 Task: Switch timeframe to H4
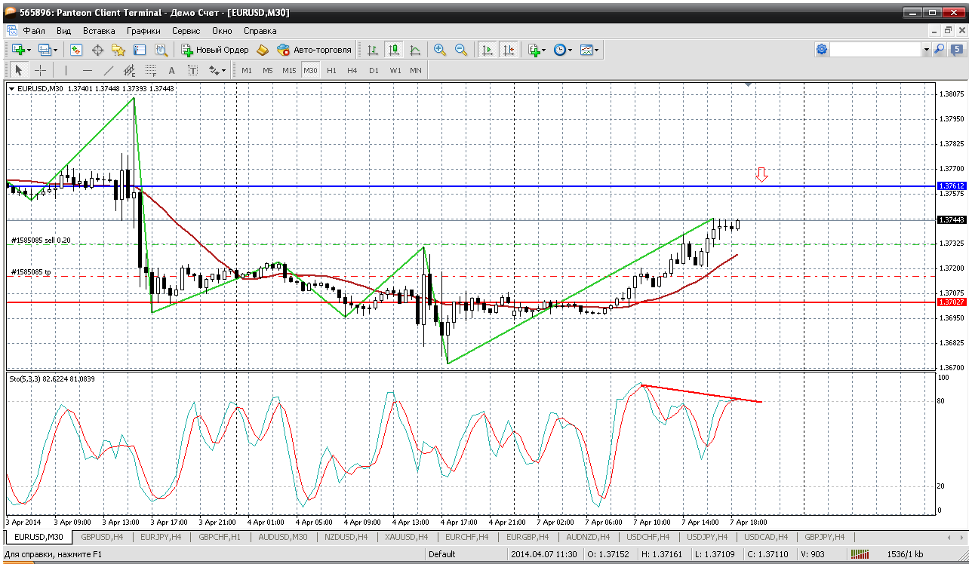pos(352,70)
